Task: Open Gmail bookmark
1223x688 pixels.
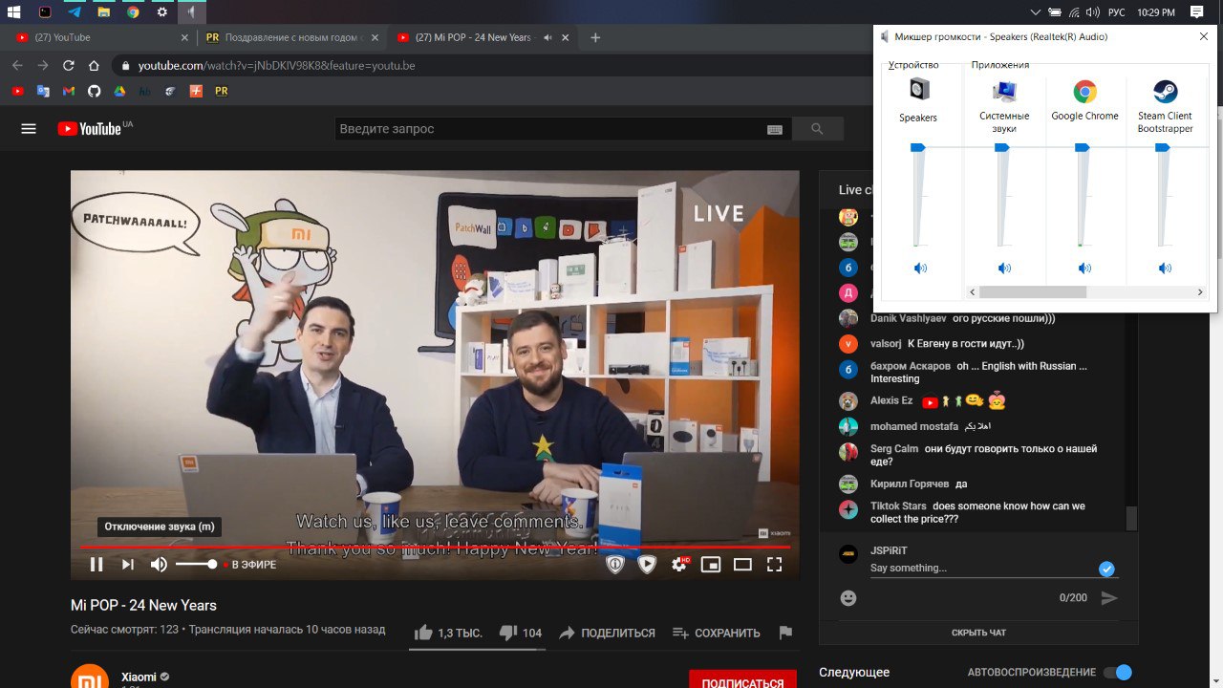Action: [68, 91]
